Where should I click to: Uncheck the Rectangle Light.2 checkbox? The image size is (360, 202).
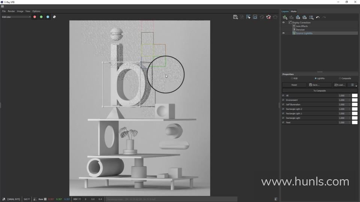[x=283, y=109]
